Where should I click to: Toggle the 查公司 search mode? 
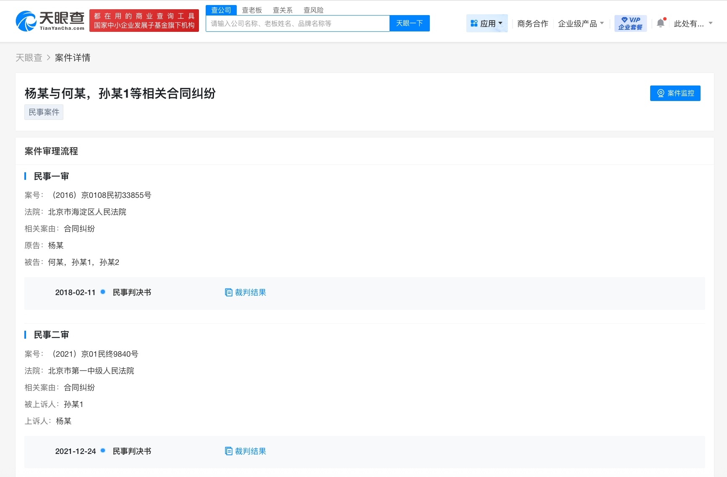click(221, 10)
